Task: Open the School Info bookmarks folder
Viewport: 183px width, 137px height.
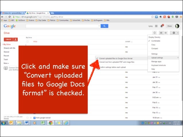Action: tap(75, 20)
